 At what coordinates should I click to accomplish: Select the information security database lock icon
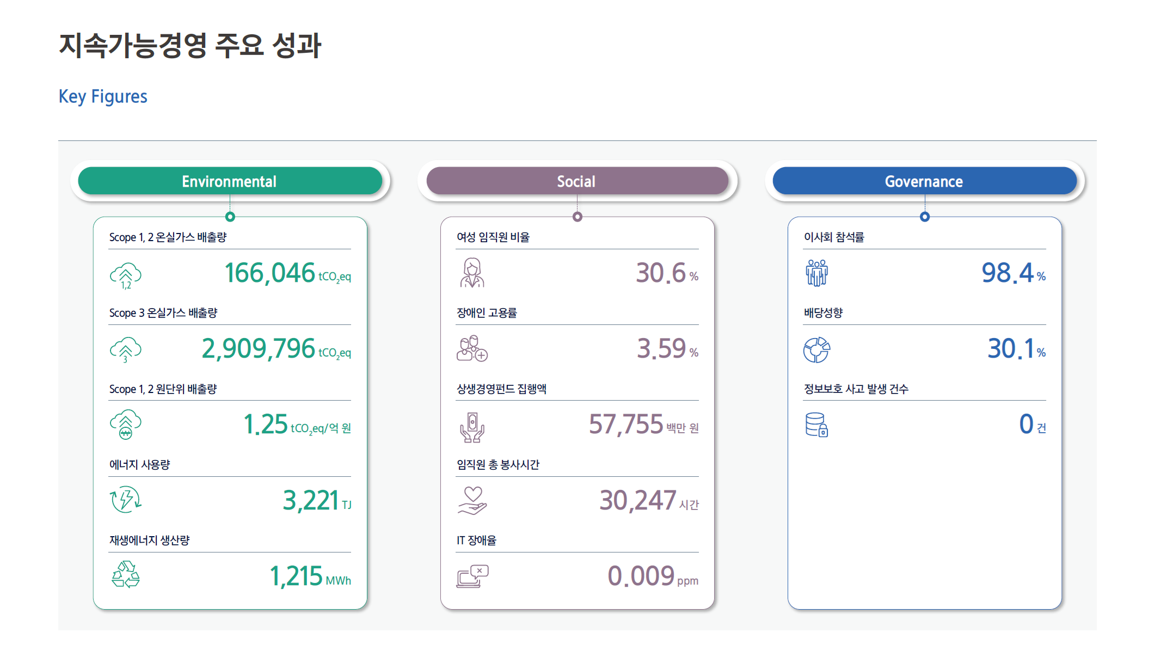click(816, 425)
